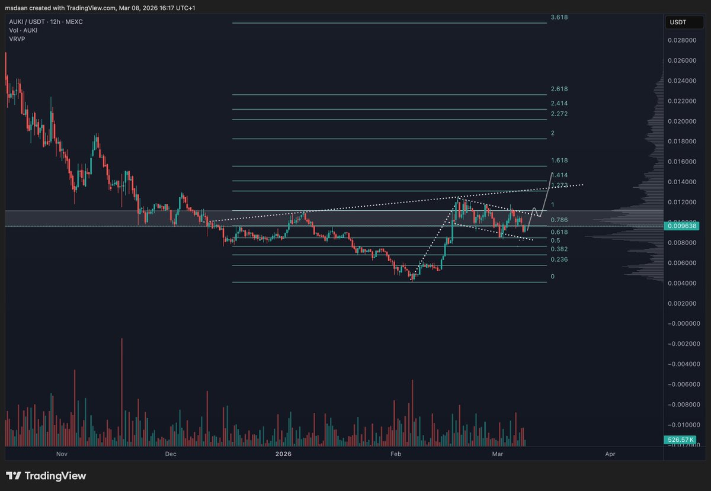Click the Nov label on time axis
The width and height of the screenshot is (711, 491).
coord(62,454)
